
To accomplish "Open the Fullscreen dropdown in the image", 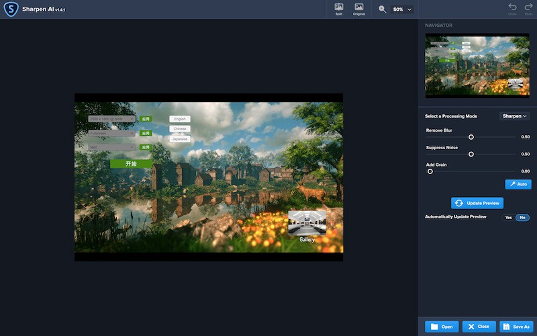I will (x=111, y=133).
